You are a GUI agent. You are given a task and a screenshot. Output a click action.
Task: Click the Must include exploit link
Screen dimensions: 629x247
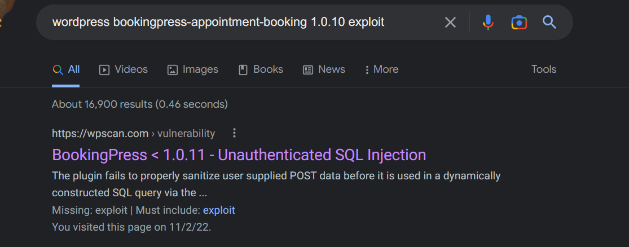219,210
